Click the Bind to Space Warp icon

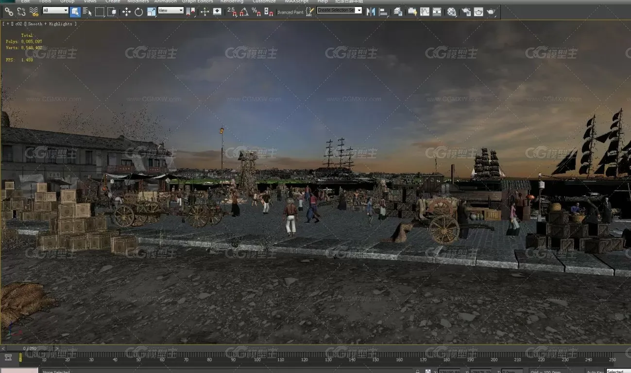[34, 11]
